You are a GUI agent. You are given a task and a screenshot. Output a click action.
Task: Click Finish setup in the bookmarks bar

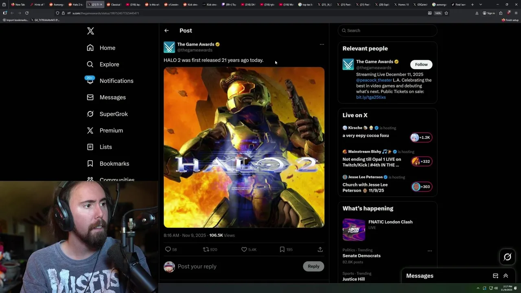pyautogui.click(x=510, y=20)
